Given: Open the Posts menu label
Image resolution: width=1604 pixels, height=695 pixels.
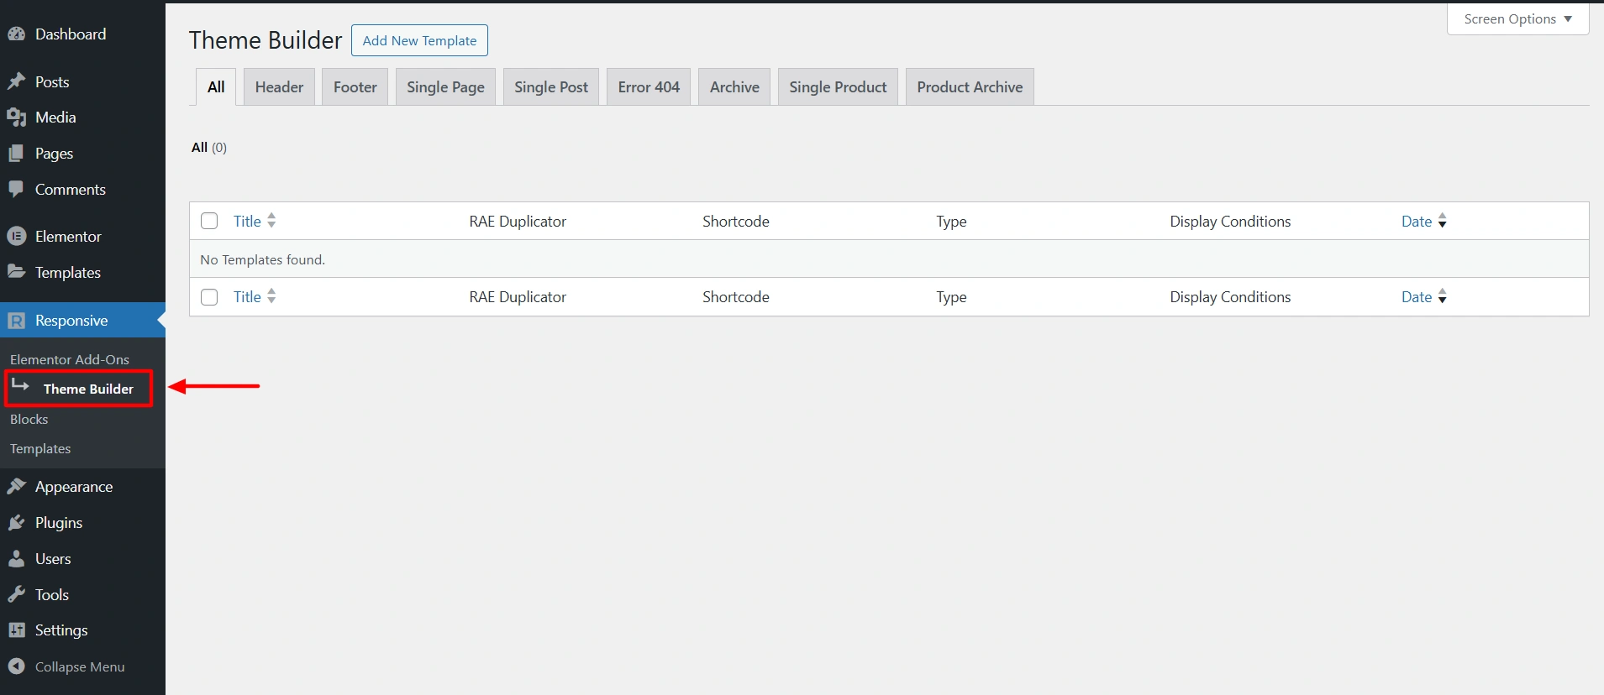Looking at the screenshot, I should (x=52, y=82).
